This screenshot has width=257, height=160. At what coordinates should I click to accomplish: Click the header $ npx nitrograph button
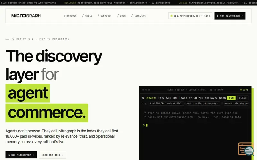(x=230, y=16)
